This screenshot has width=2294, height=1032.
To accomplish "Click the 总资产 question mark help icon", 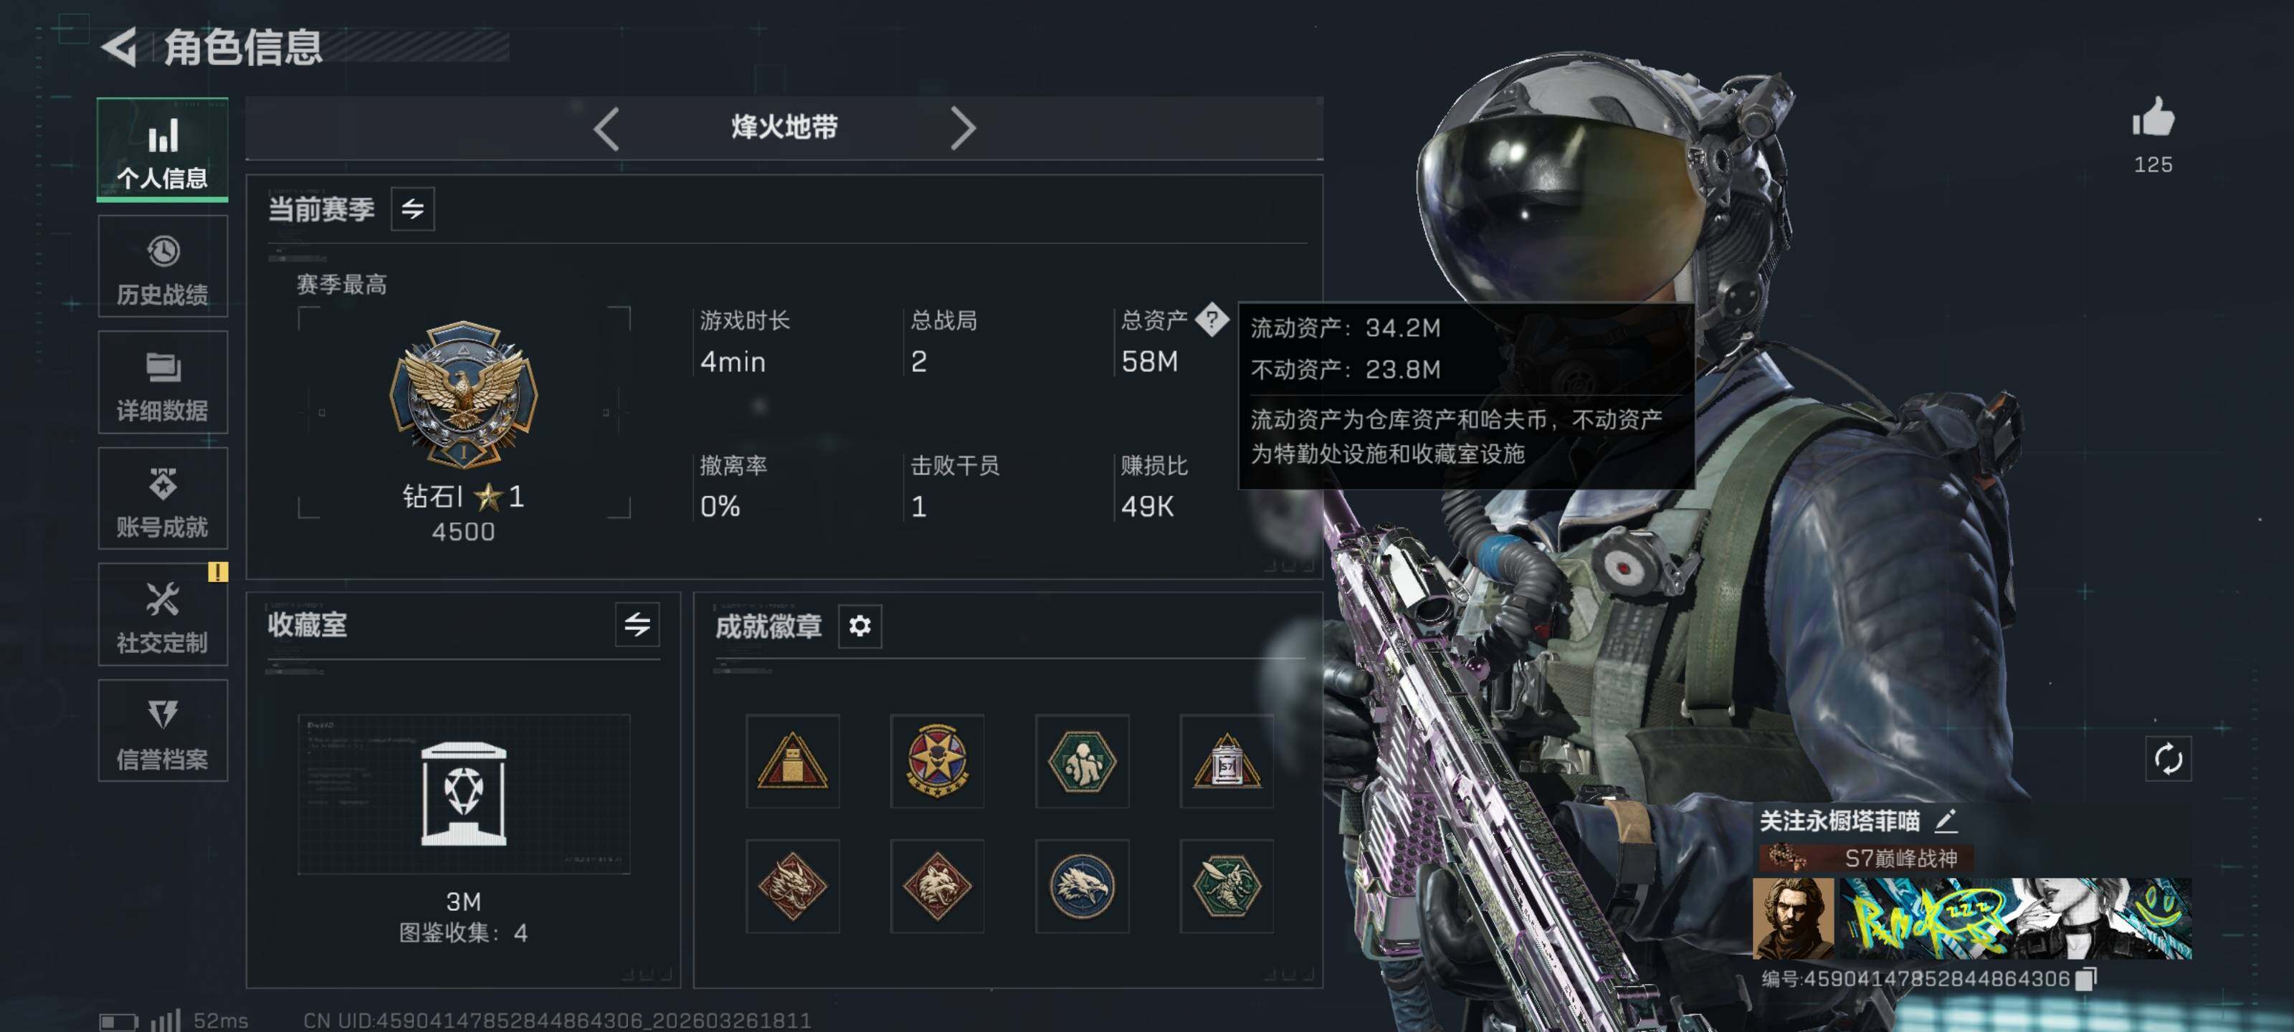I will [1211, 319].
